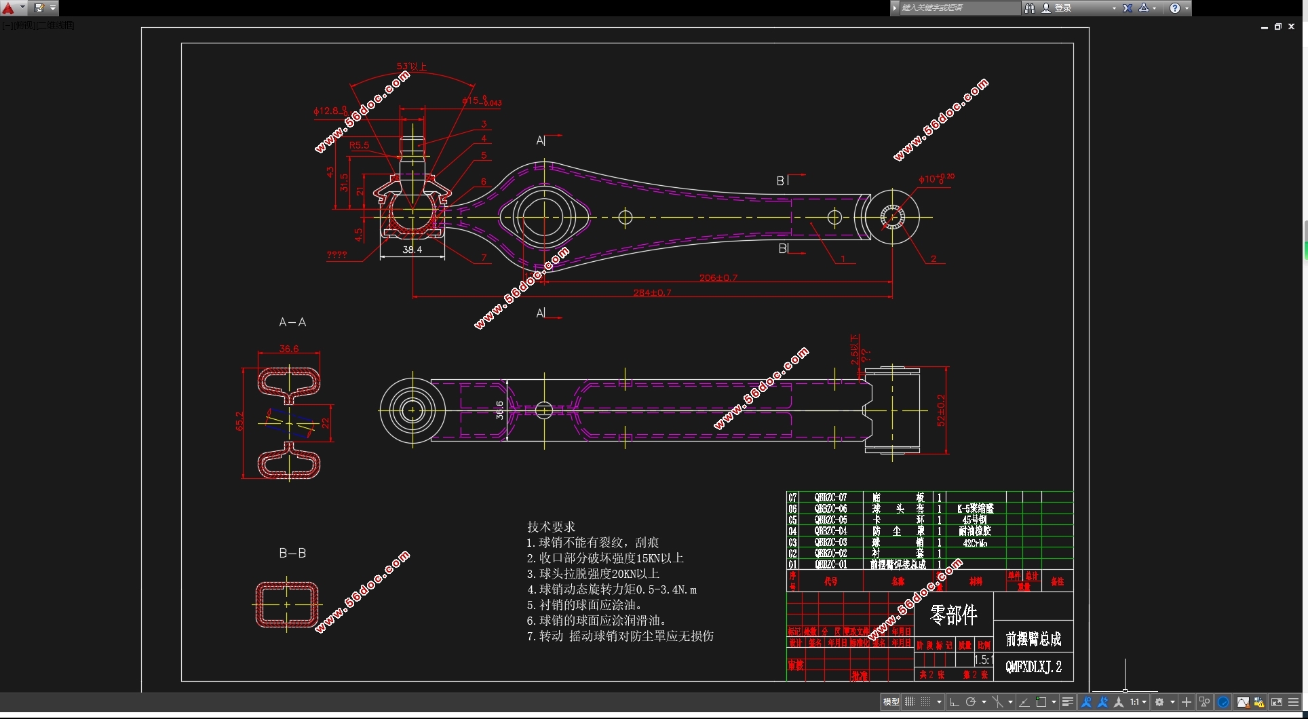Click annotation autoscale icon

pos(1102,702)
